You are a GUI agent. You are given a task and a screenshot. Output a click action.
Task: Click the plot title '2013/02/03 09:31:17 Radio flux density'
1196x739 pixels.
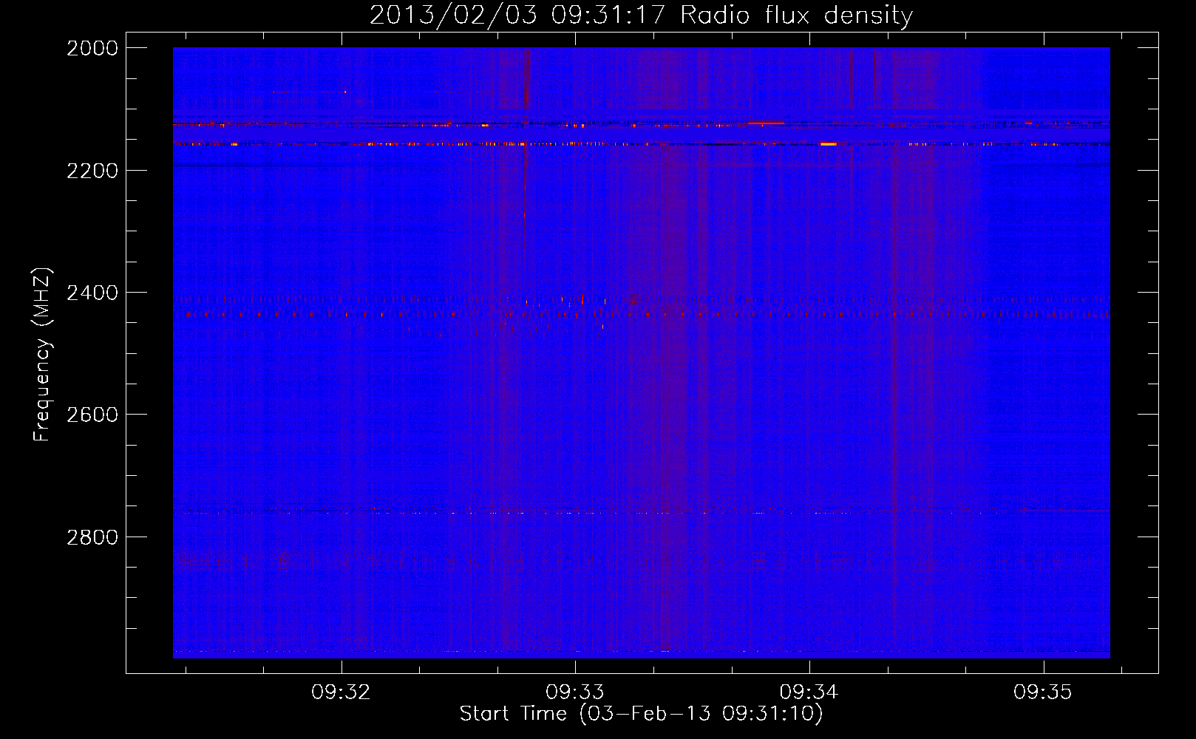click(x=641, y=16)
